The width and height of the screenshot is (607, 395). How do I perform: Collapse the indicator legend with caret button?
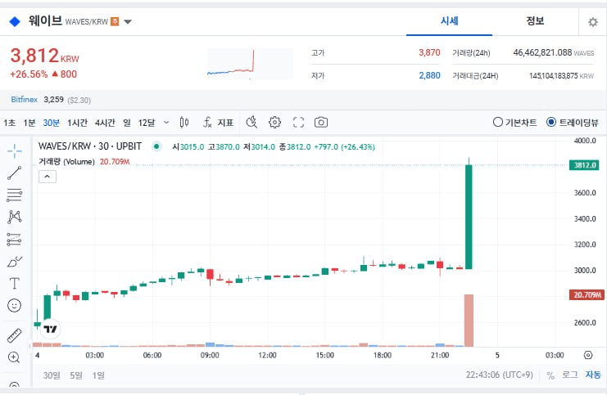coord(48,177)
